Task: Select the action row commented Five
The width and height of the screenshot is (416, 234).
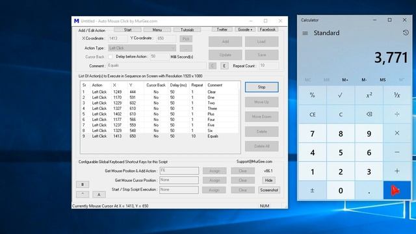Action: click(x=160, y=125)
